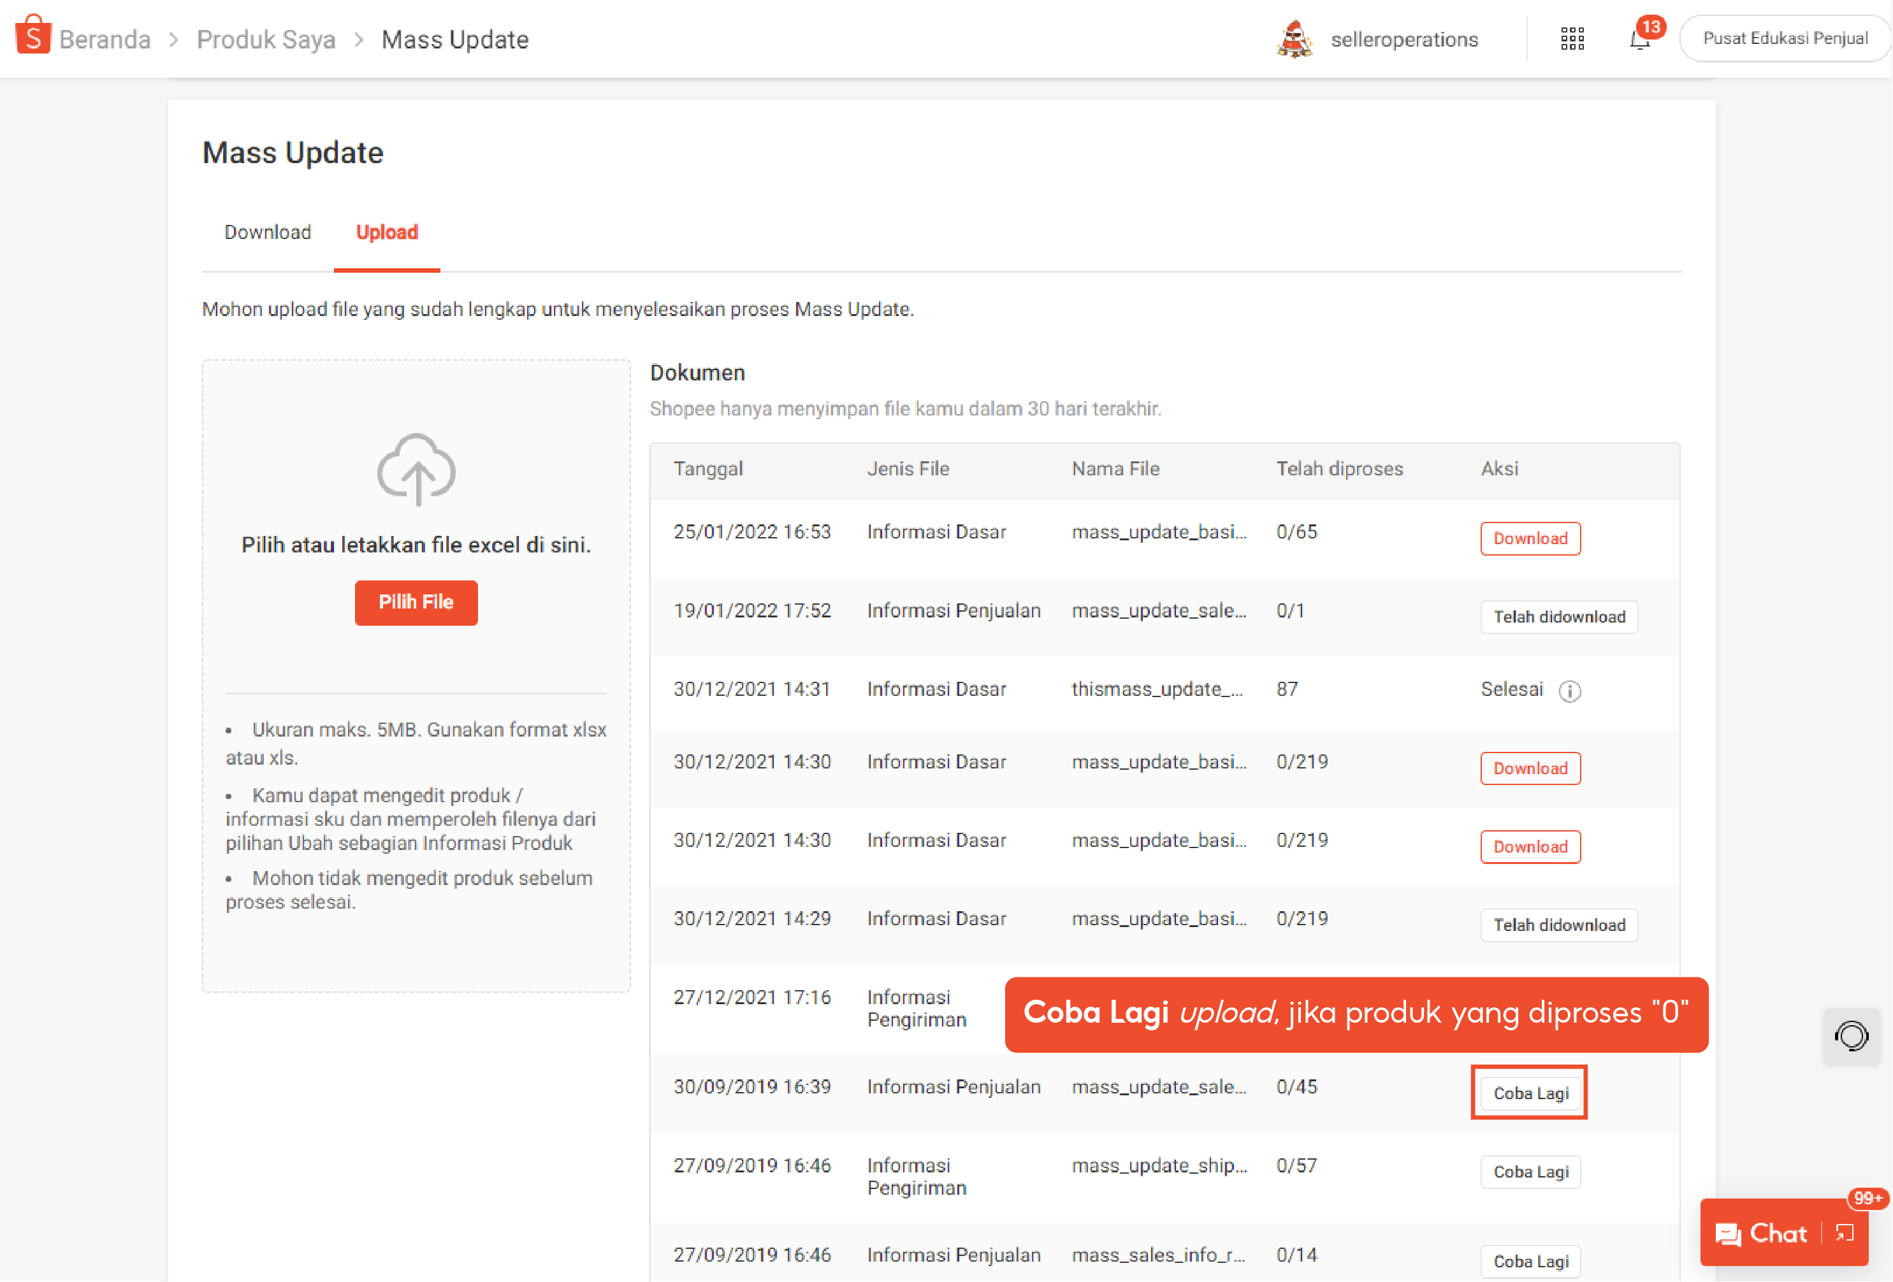Download file from 25/01/2022 16:53 row
Image resolution: width=1893 pixels, height=1282 pixels.
(1530, 538)
